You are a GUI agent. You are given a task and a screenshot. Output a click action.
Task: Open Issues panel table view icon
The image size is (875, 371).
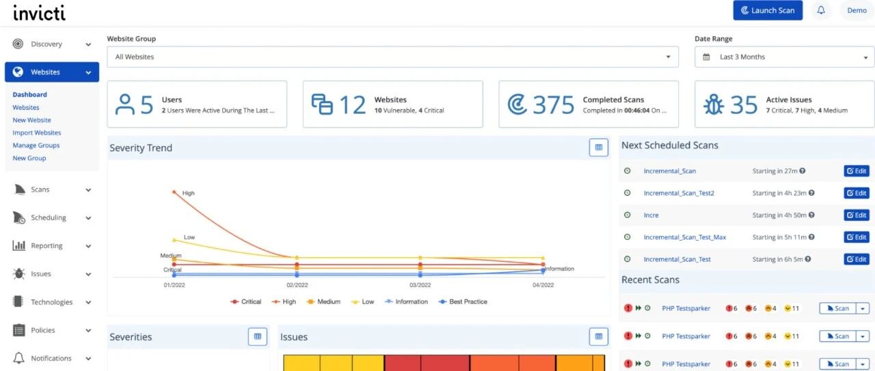599,336
